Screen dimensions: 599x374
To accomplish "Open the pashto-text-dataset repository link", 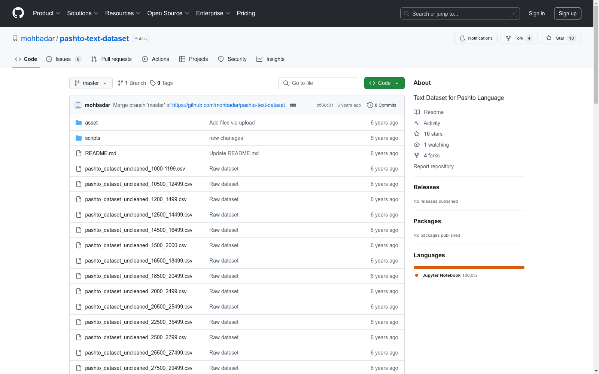I will click(x=94, y=39).
